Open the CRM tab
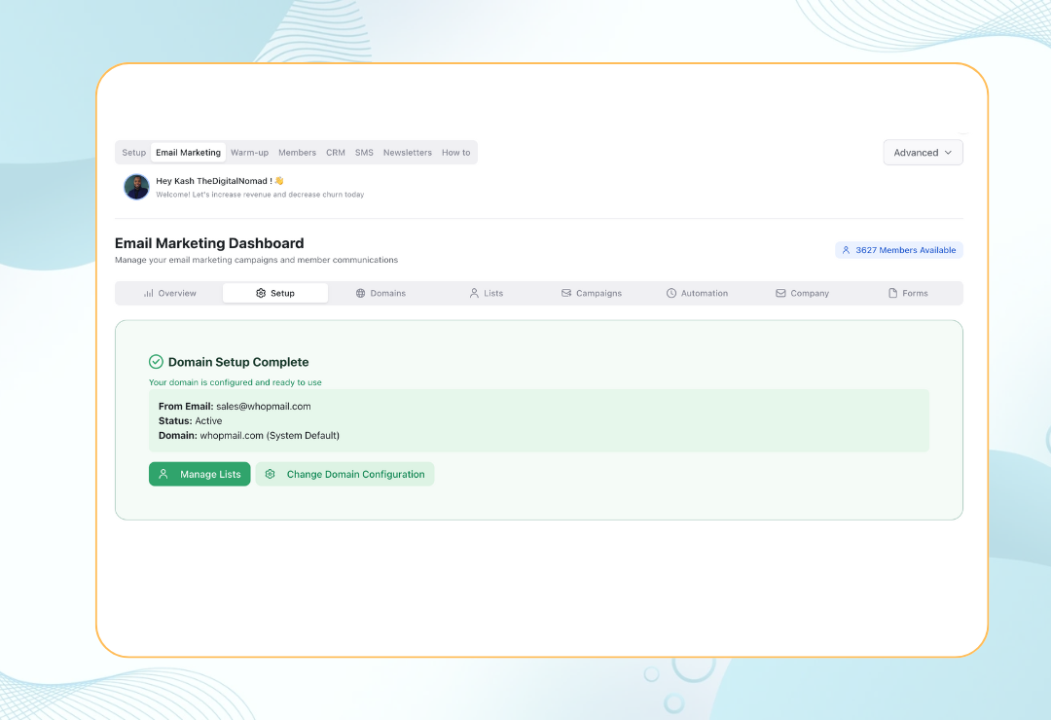 pos(335,152)
